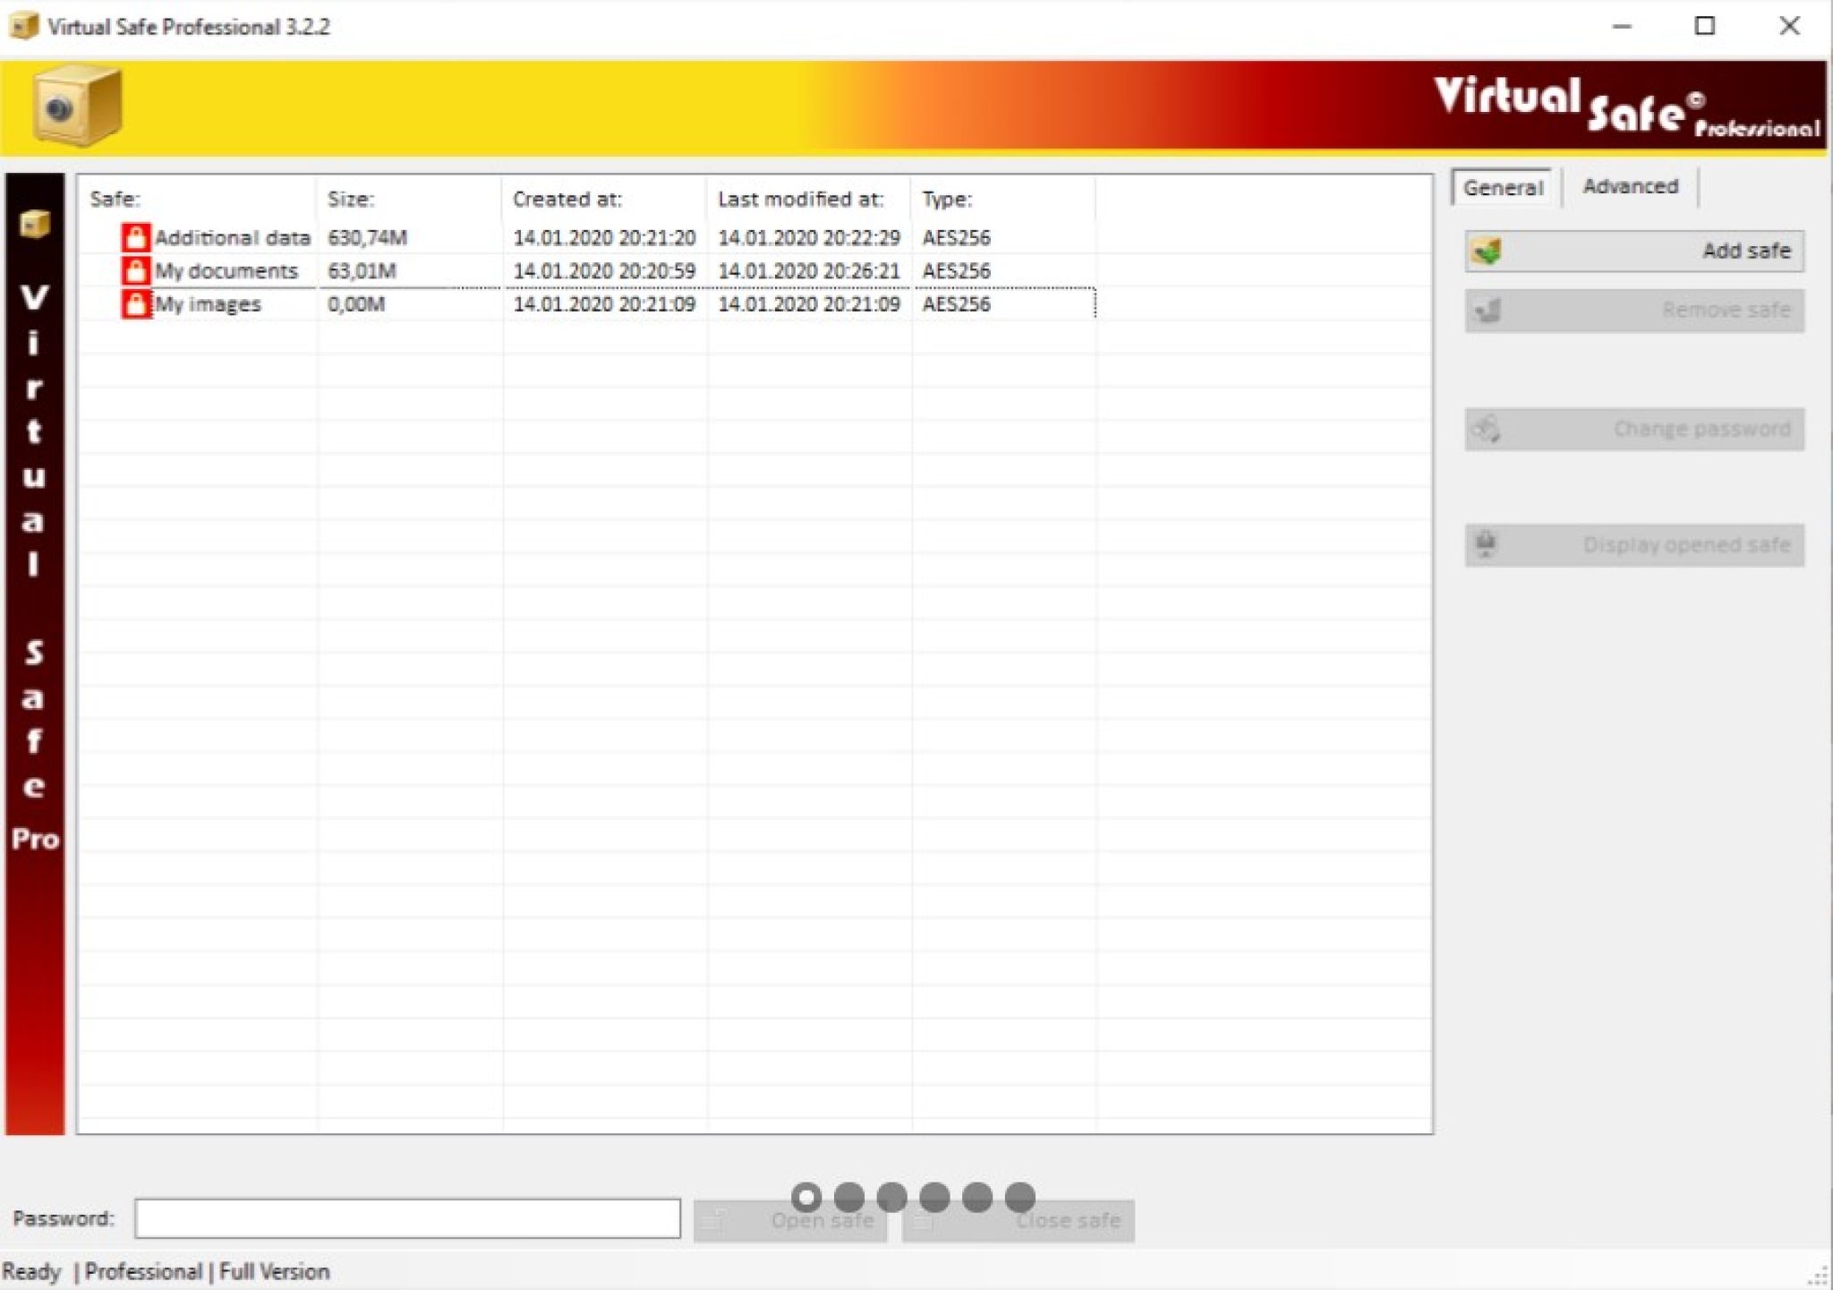
Task: Click inside the Password input field
Action: 407,1218
